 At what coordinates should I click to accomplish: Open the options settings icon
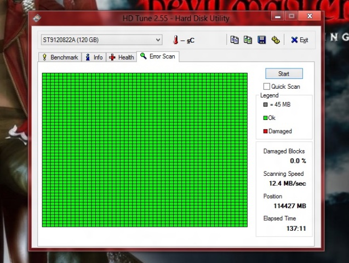coord(275,40)
